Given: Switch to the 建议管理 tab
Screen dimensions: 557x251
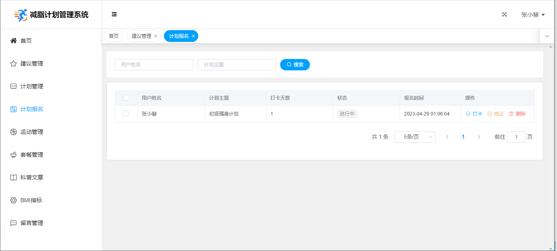Looking at the screenshot, I should (x=141, y=36).
